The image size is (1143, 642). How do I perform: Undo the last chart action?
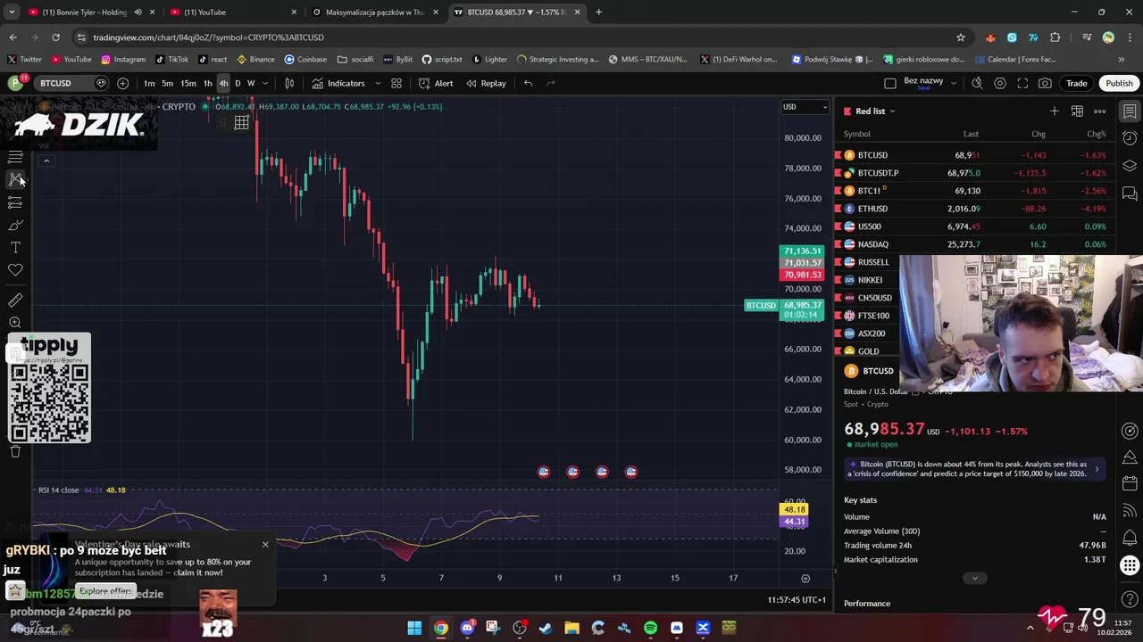tap(529, 83)
